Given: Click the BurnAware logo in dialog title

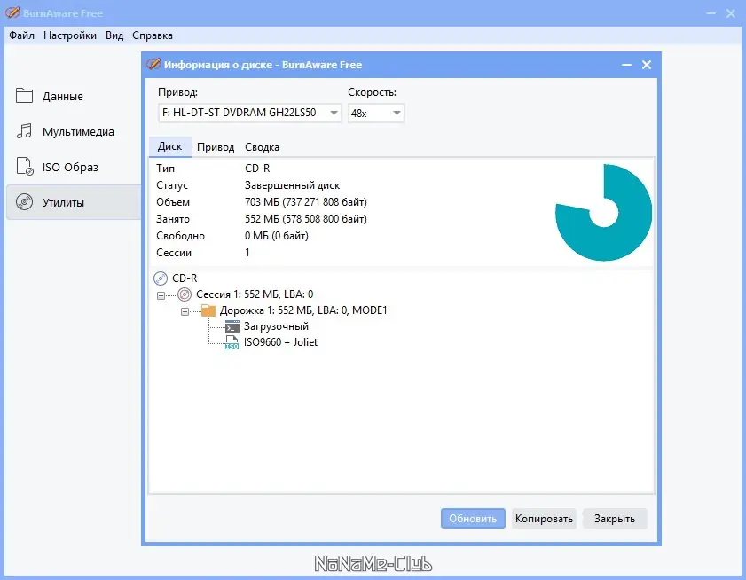Looking at the screenshot, I should [x=153, y=64].
